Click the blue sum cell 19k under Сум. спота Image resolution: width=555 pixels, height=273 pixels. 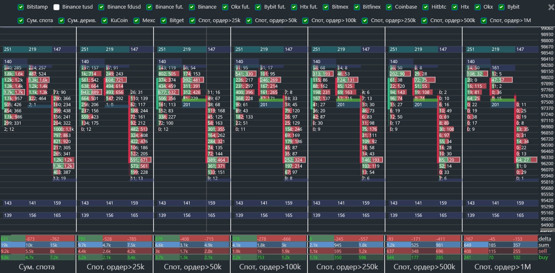(x=5, y=245)
